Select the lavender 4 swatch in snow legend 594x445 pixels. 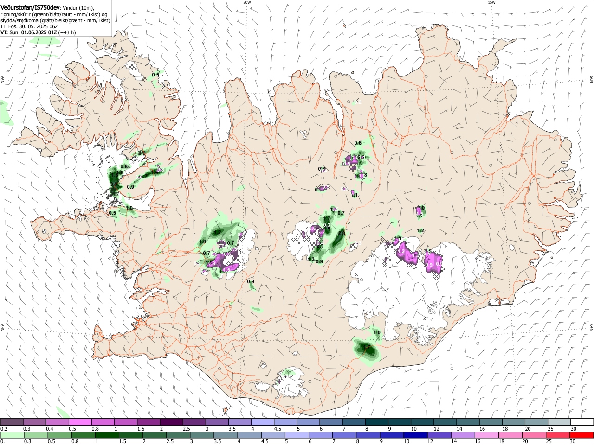coord(263,422)
